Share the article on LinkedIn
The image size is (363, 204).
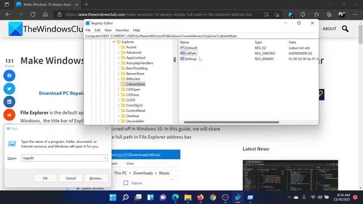[x=9, y=101]
